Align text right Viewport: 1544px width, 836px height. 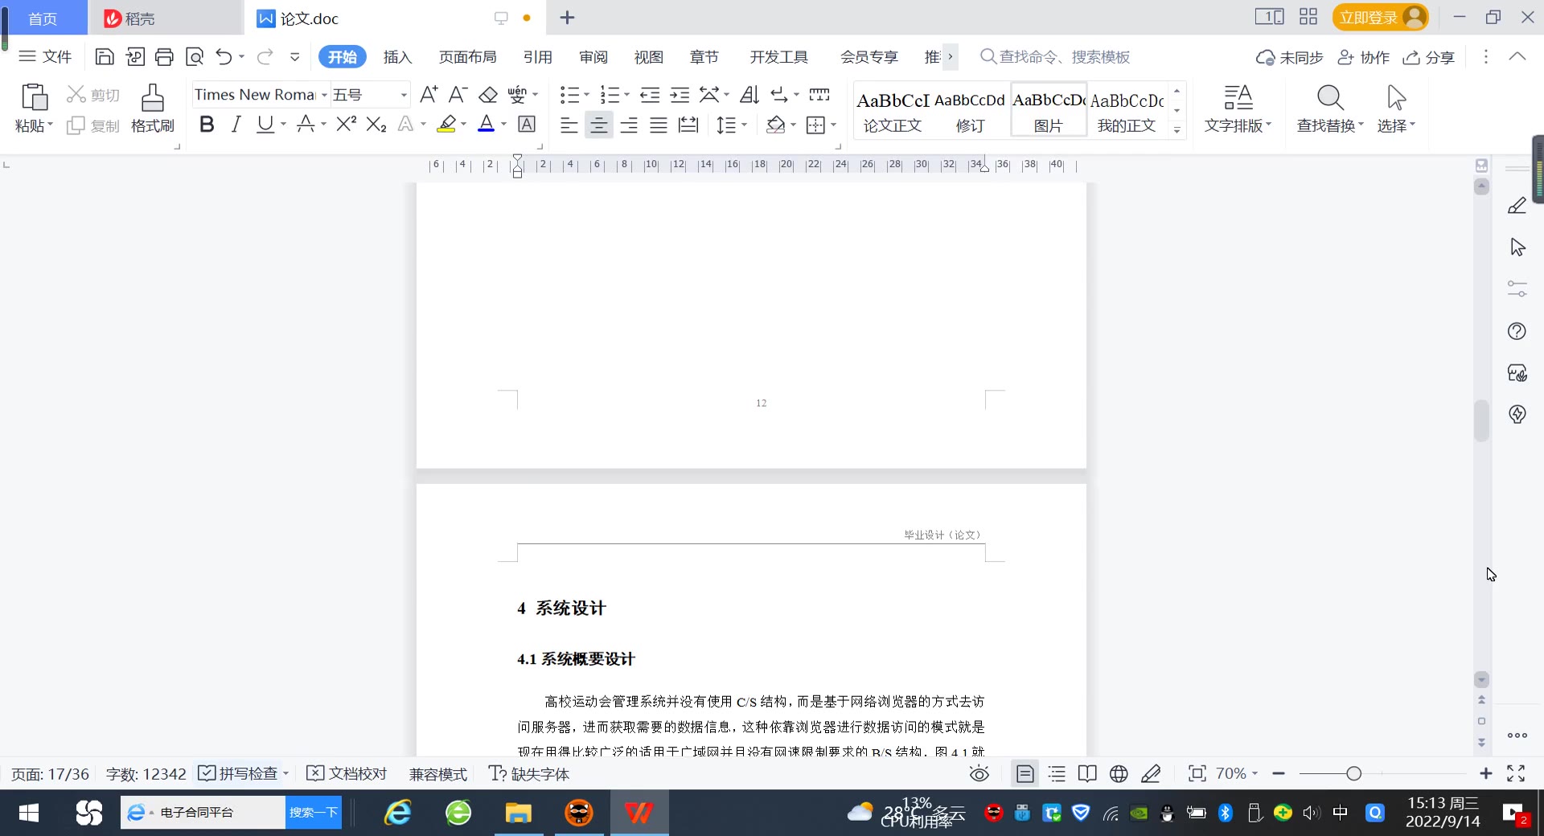629,125
